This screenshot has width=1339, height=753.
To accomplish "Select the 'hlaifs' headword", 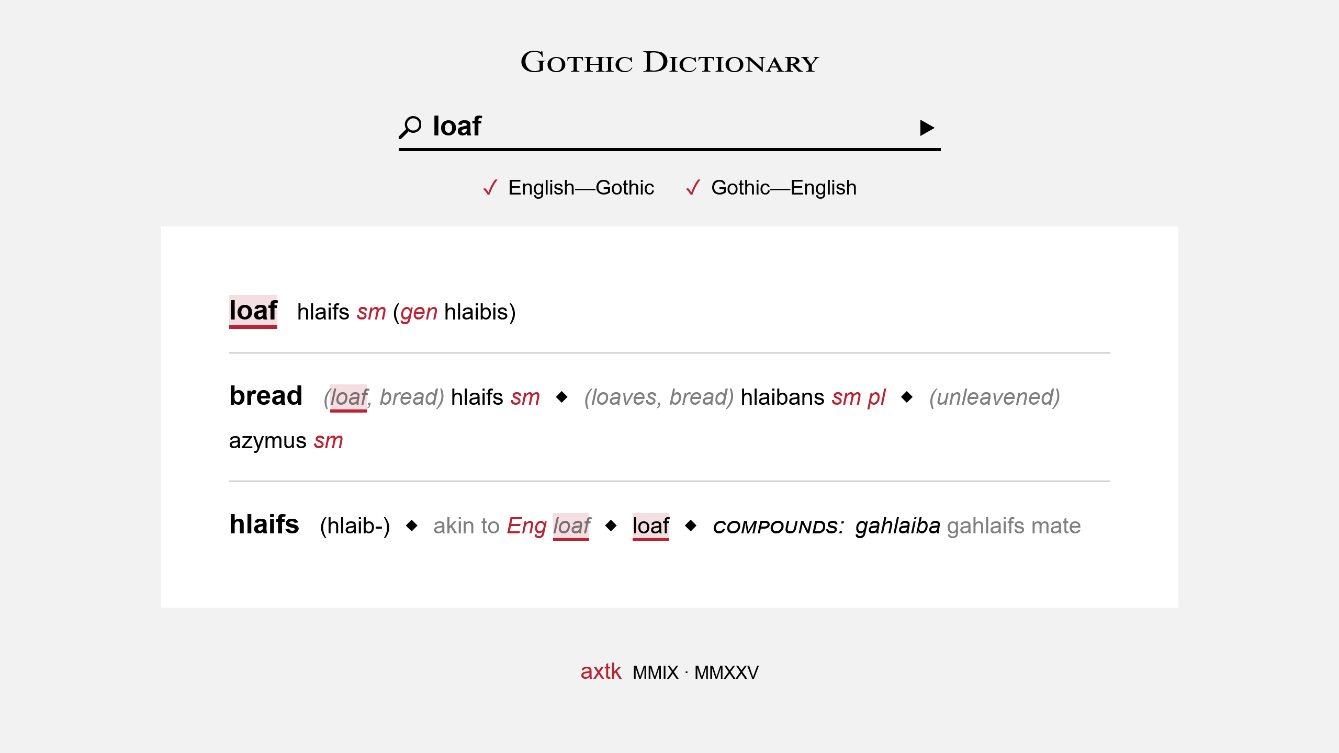I will tap(264, 526).
